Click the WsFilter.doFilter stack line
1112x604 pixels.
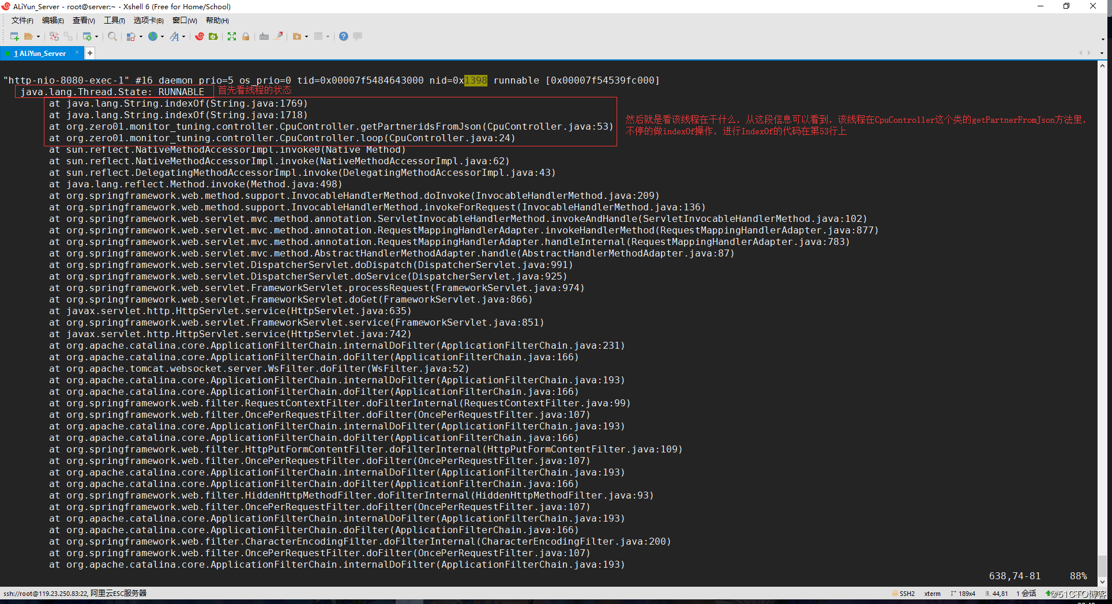tap(259, 368)
